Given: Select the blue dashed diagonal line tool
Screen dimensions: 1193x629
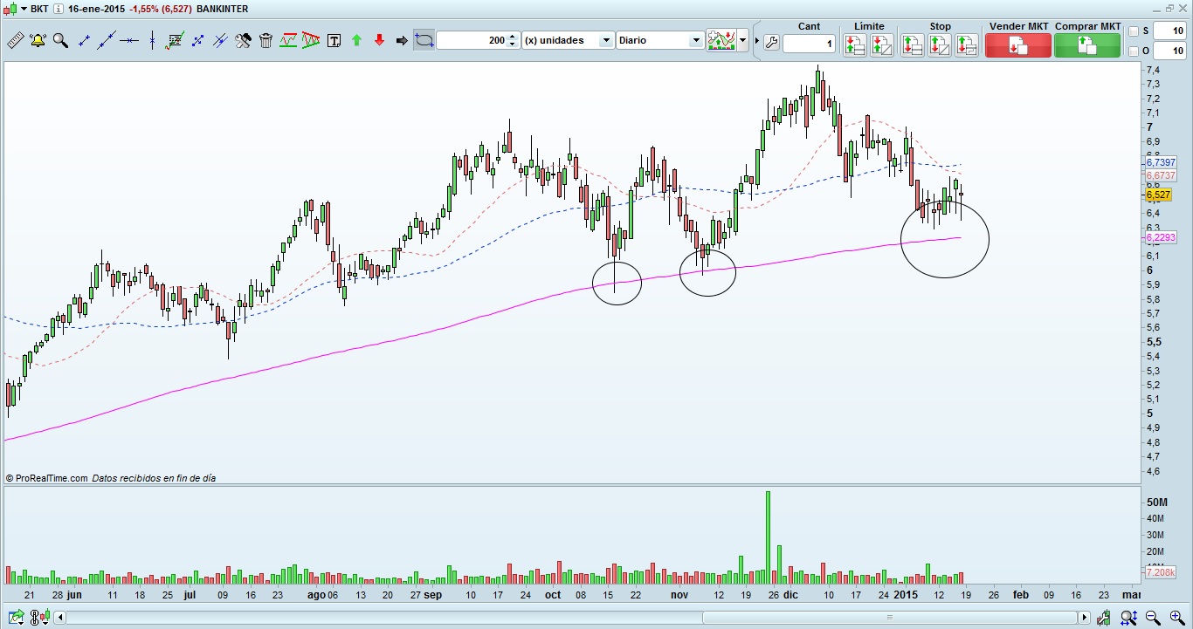Looking at the screenshot, I should point(198,40).
